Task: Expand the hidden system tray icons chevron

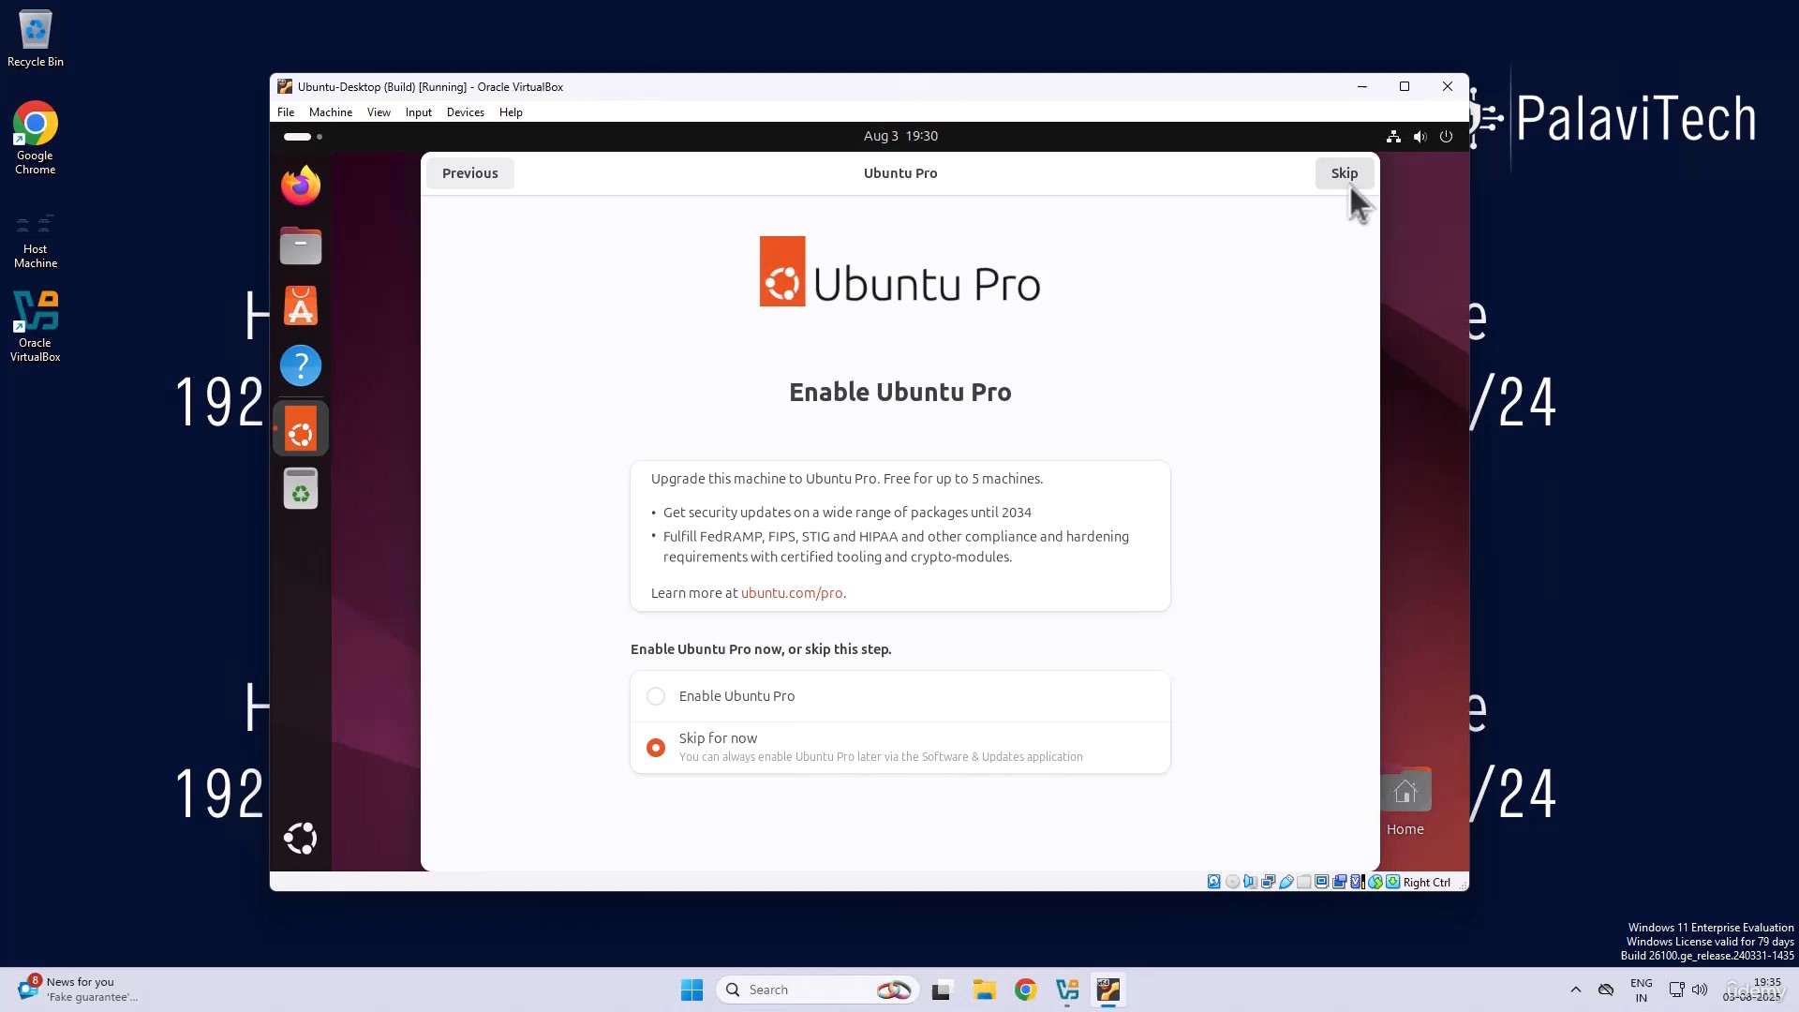Action: point(1576,990)
